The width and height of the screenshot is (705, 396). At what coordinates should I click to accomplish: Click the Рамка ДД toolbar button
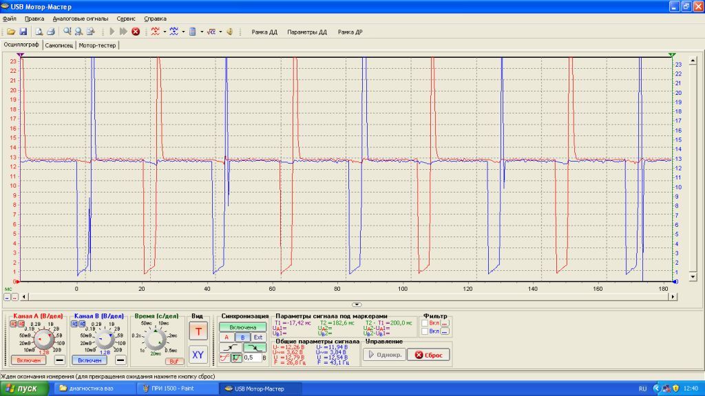click(264, 32)
